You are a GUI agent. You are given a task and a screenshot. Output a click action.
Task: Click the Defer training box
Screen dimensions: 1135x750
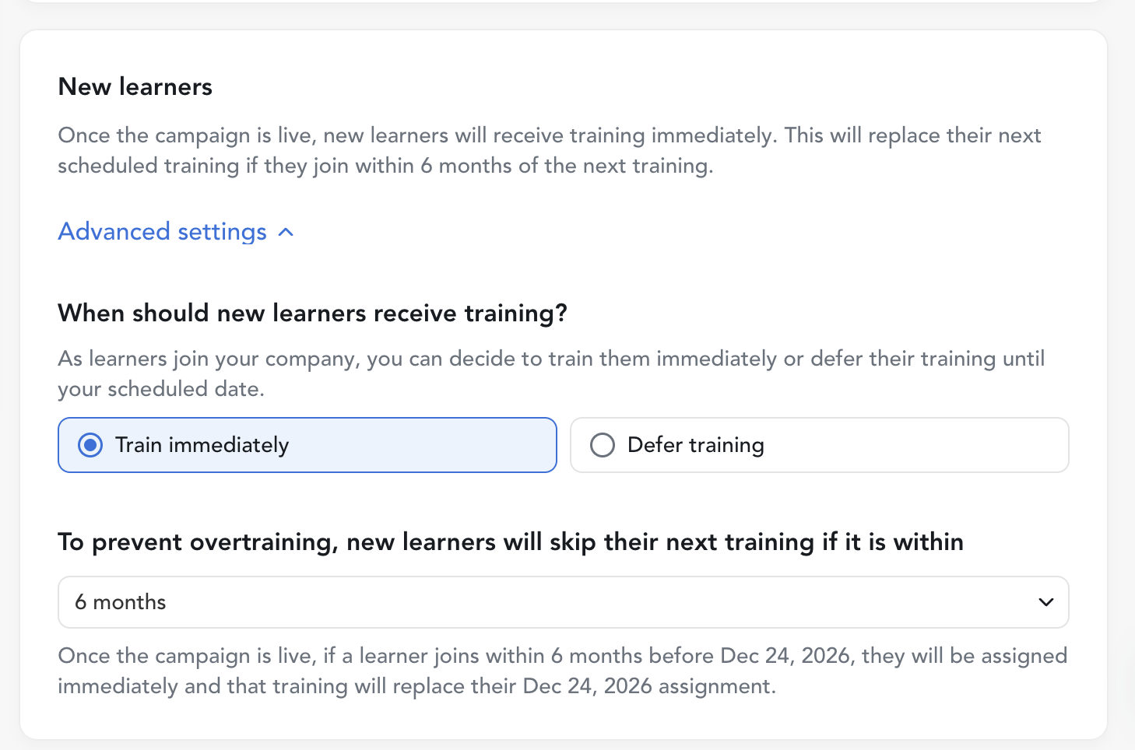point(819,444)
